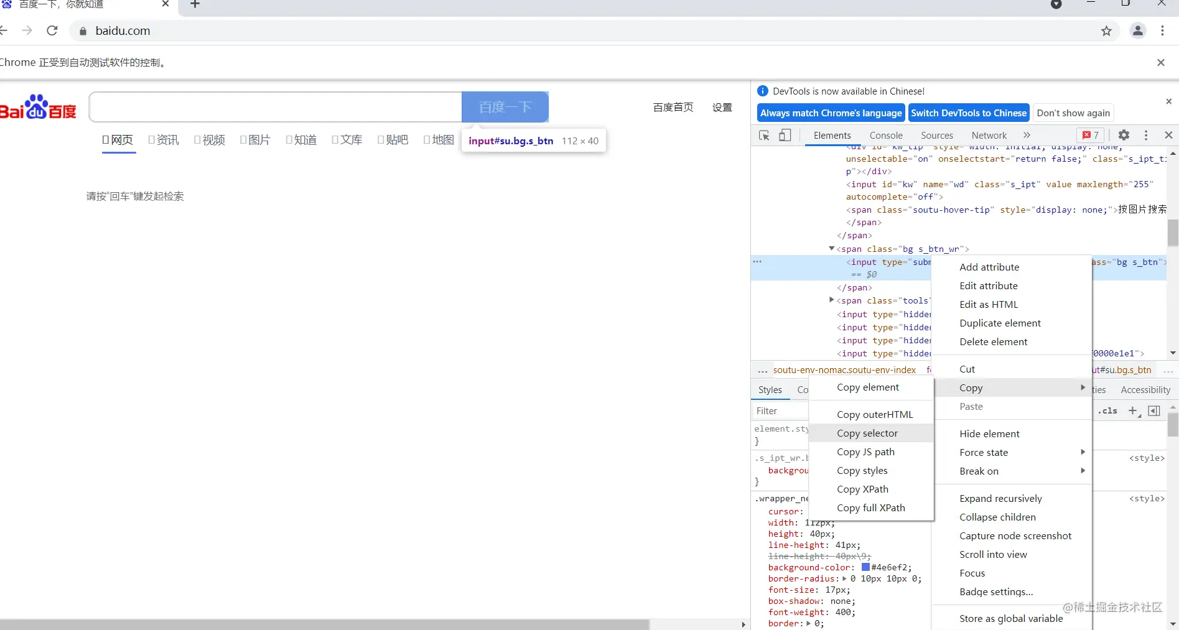Switch to the Elements tab
This screenshot has width=1179, height=630.
pos(832,135)
